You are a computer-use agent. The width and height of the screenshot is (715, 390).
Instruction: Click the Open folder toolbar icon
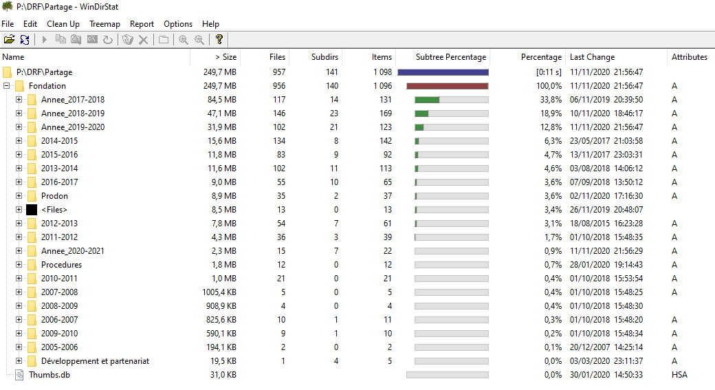[x=9, y=40]
